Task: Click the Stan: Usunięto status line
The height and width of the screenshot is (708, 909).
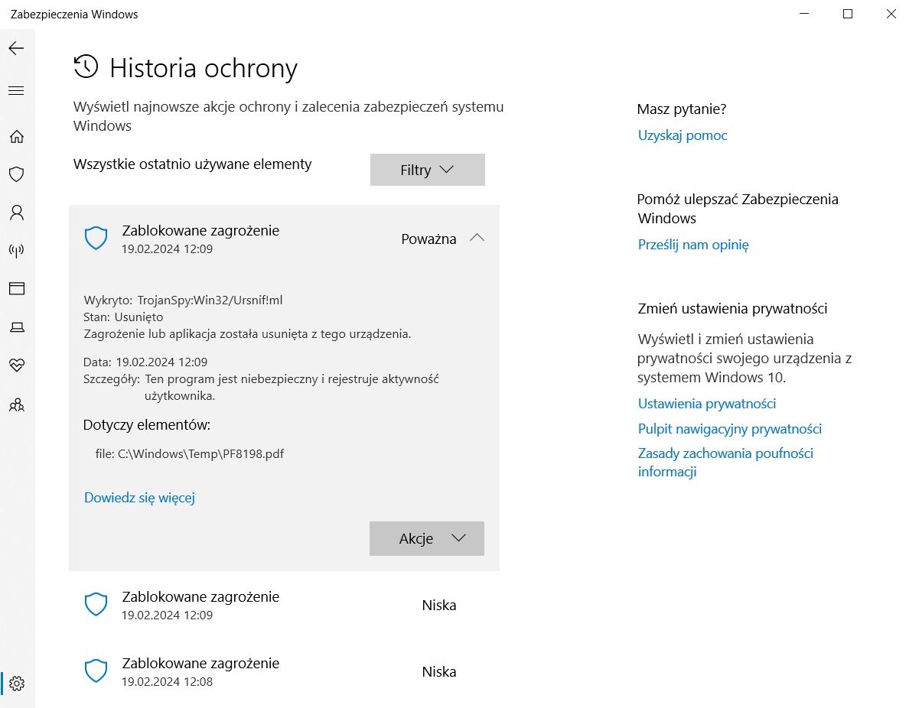Action: [123, 317]
